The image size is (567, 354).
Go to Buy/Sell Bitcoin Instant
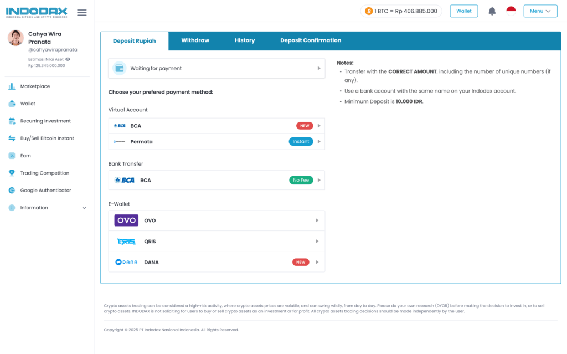[47, 138]
